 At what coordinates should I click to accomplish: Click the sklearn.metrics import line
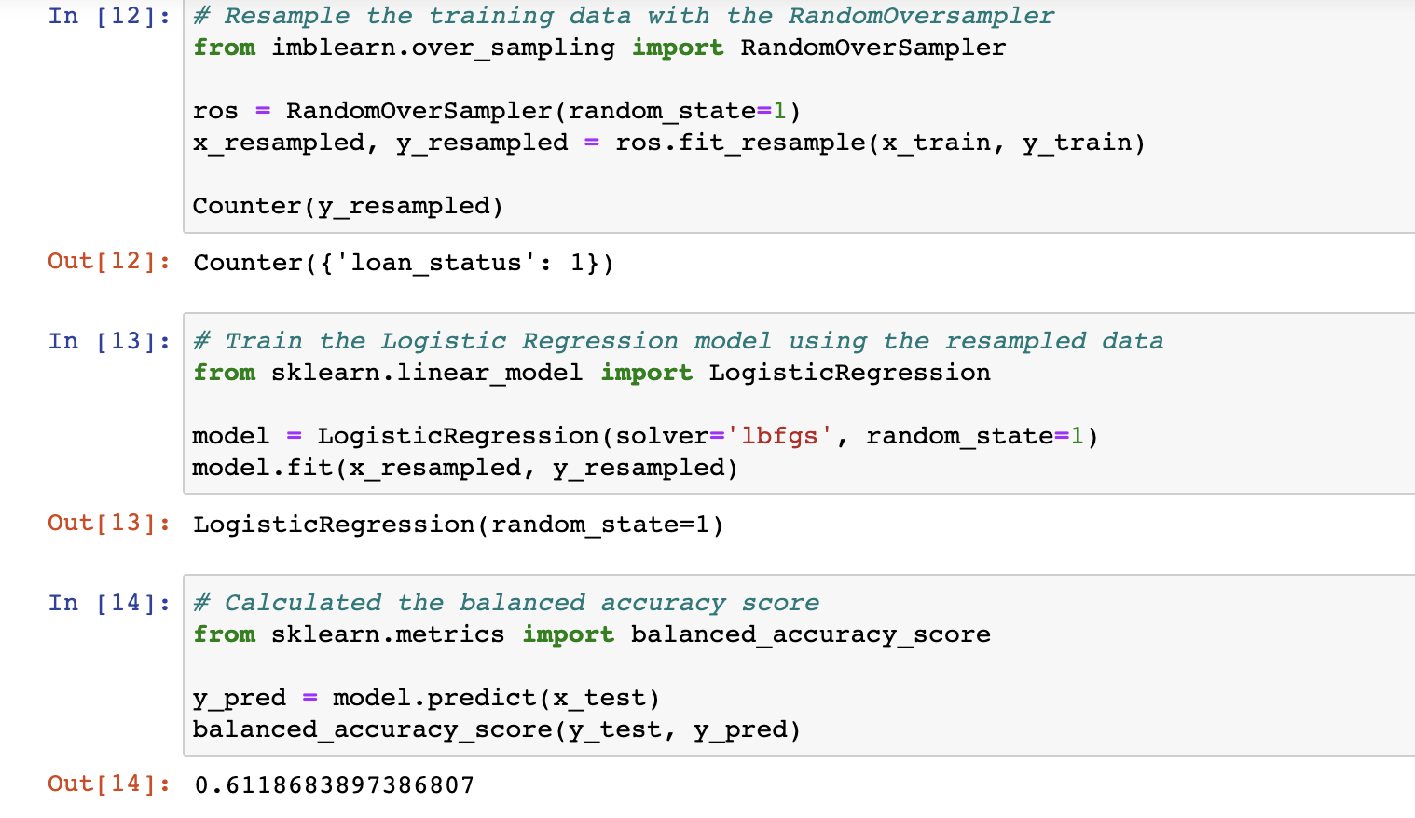point(592,634)
